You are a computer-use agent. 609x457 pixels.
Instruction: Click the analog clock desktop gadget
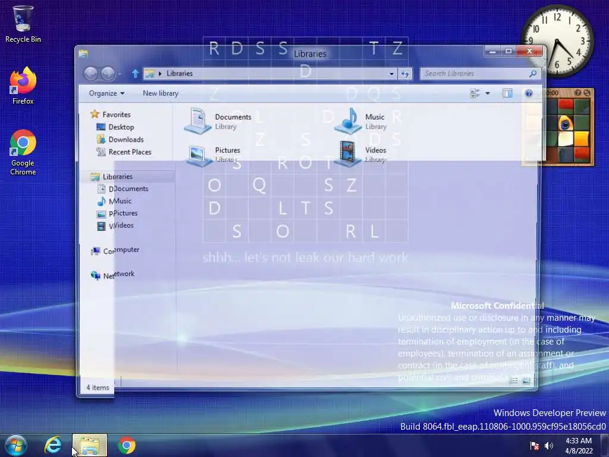tap(557, 40)
